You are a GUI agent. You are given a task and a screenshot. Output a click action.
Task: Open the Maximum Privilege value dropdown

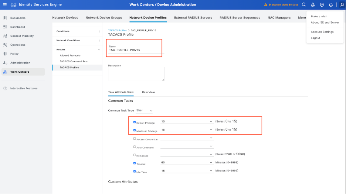click(x=187, y=130)
